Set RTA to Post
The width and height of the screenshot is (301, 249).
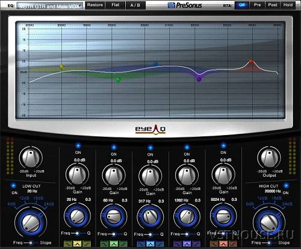click(273, 5)
